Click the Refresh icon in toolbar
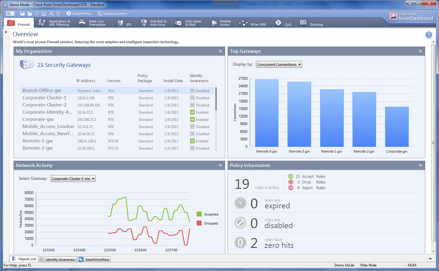The height and width of the screenshot is (271, 439). tap(37, 13)
